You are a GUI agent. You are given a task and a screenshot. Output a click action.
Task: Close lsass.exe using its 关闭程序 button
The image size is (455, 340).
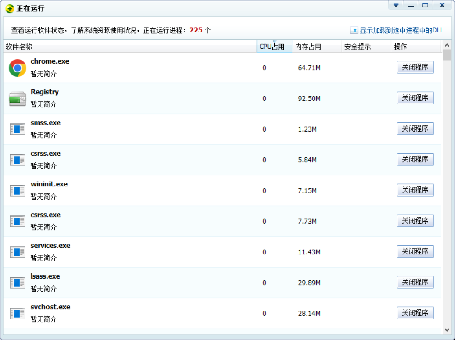pos(415,282)
